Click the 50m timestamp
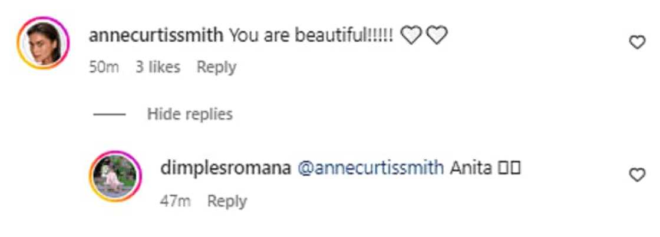 tap(104, 68)
